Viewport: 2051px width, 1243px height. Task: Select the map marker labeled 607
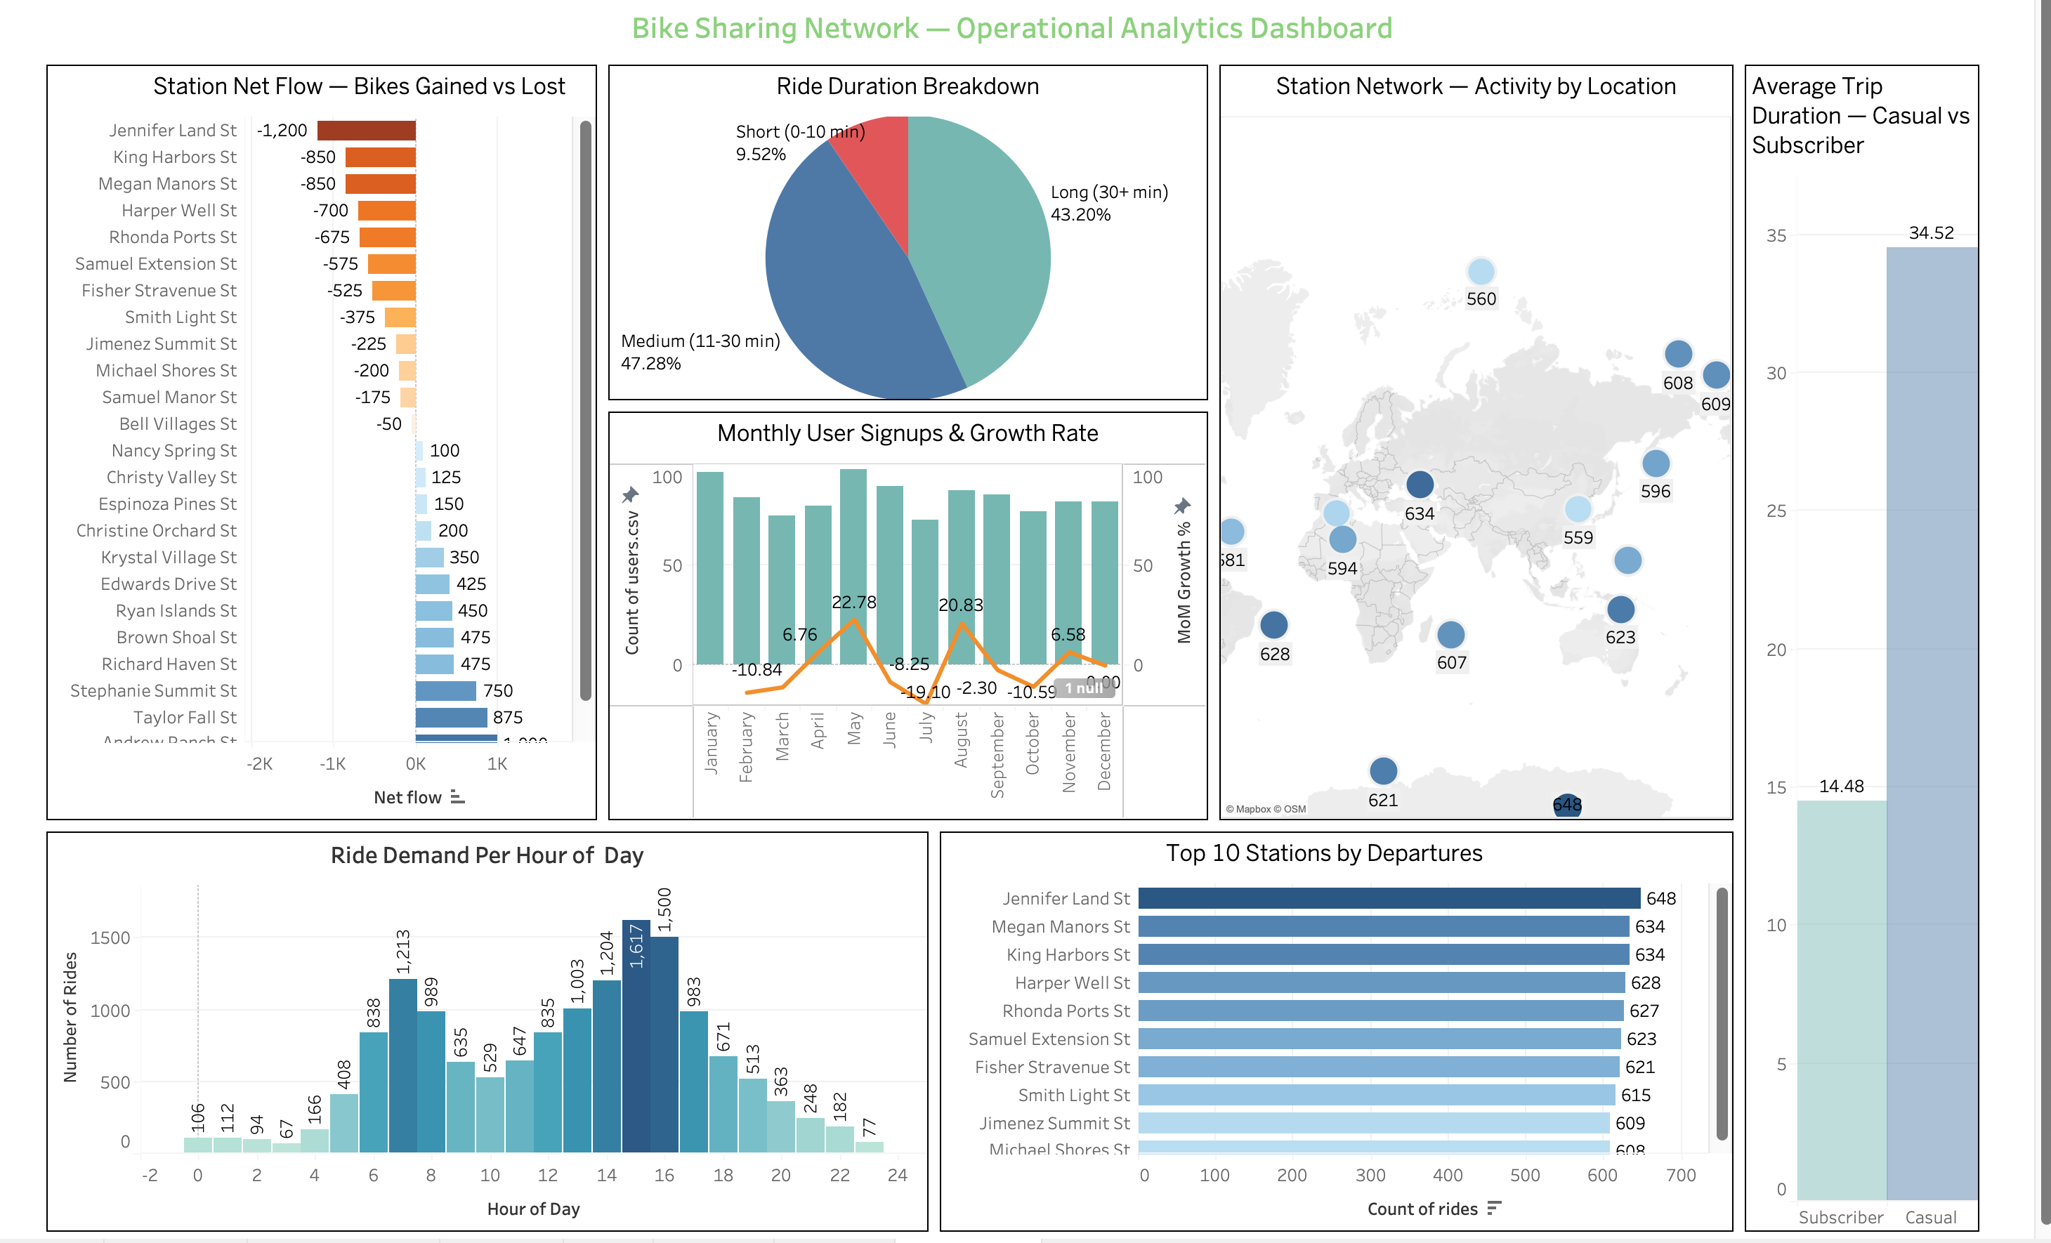pos(1451,635)
